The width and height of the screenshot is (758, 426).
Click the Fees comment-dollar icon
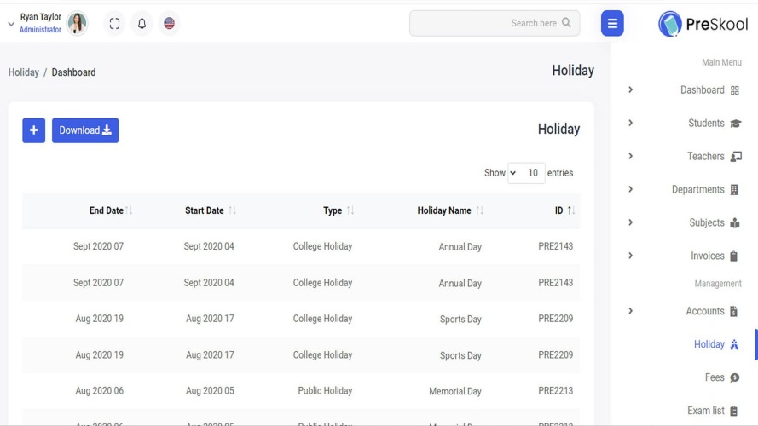[735, 377]
